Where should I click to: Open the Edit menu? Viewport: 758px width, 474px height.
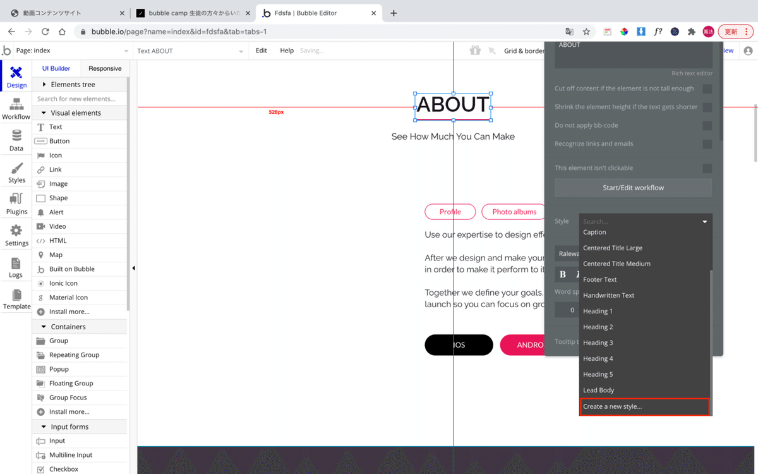(262, 51)
